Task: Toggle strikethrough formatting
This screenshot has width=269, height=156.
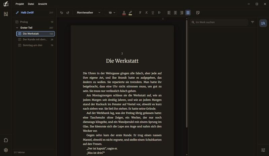Action: click(159, 12)
